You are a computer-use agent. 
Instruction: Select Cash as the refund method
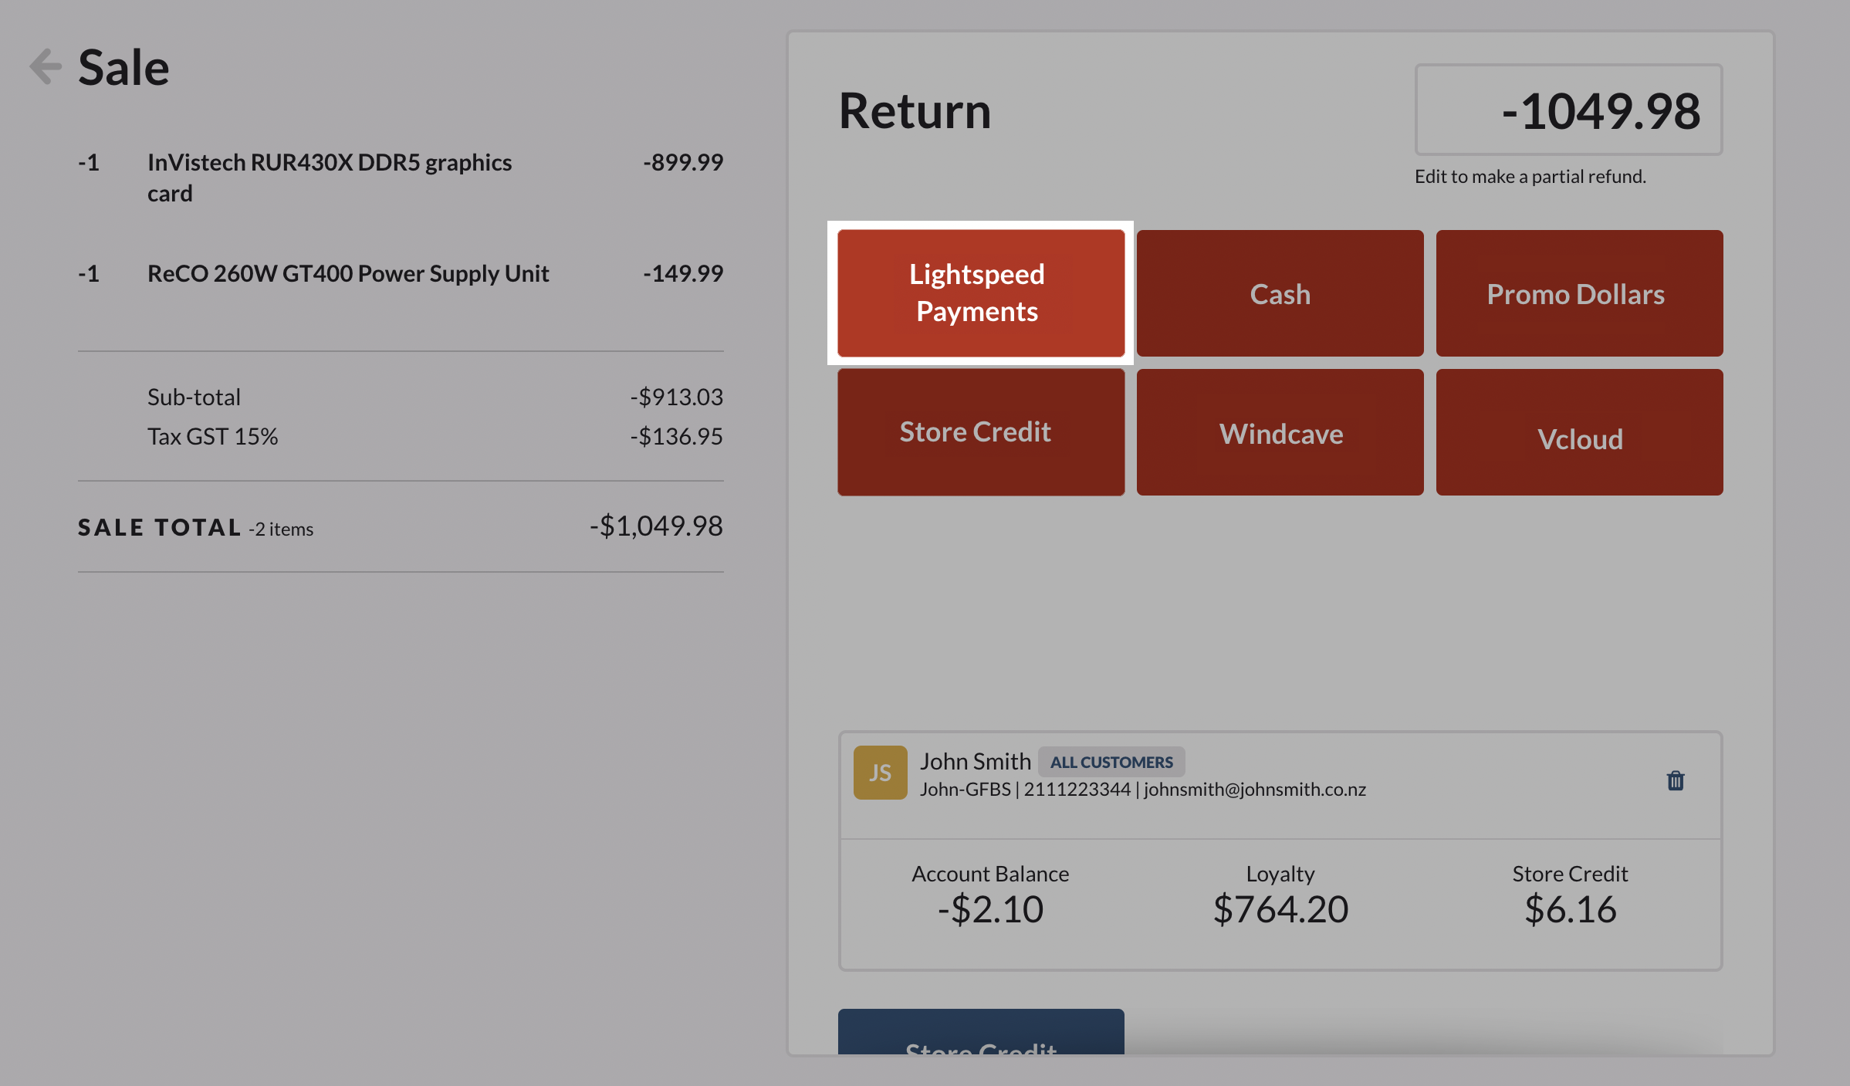click(x=1279, y=293)
